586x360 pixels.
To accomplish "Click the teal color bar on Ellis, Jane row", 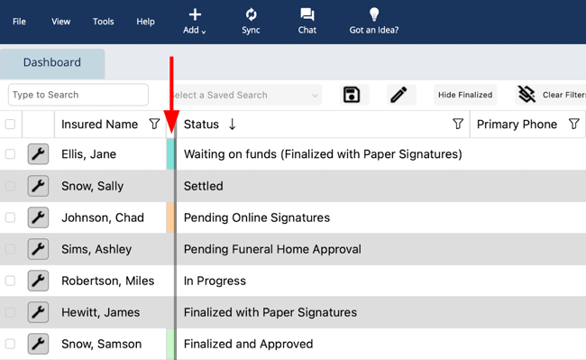I will click(x=170, y=154).
